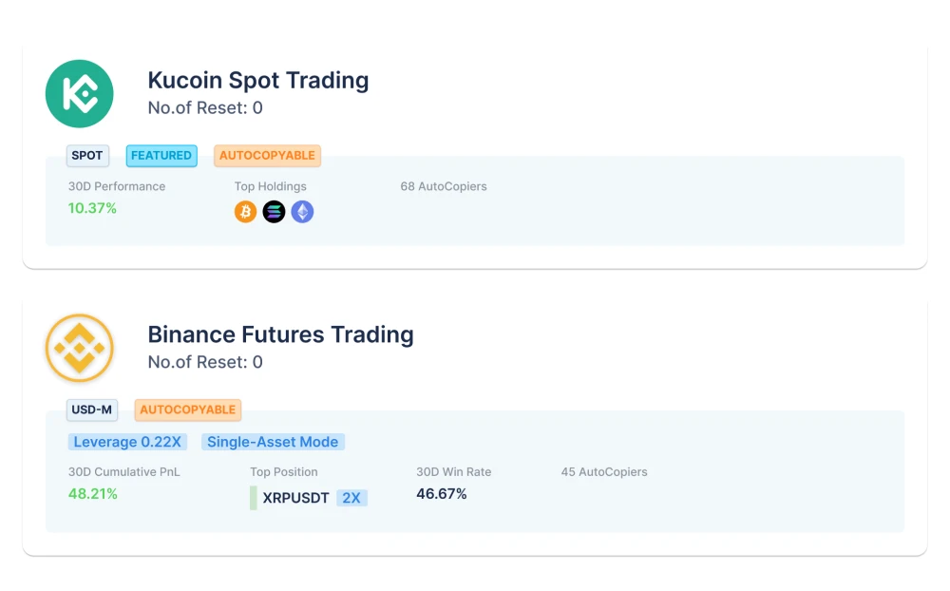
Task: Click the USD-M tag
Action: [x=92, y=410]
